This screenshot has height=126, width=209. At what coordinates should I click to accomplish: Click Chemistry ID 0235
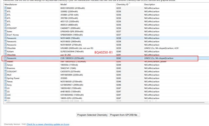(119, 8)
